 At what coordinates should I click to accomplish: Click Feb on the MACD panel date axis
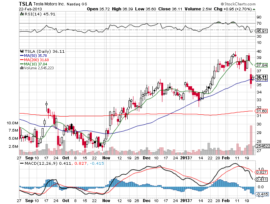coord(226,201)
